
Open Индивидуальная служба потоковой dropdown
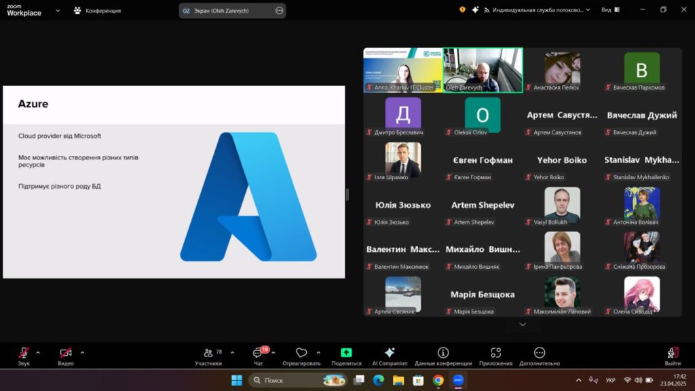538,10
